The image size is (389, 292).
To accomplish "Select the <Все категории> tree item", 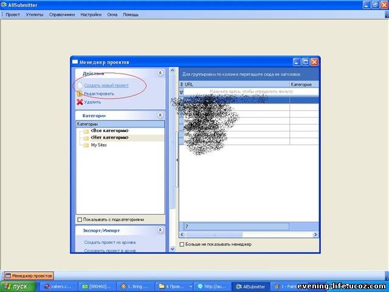I will point(109,131).
